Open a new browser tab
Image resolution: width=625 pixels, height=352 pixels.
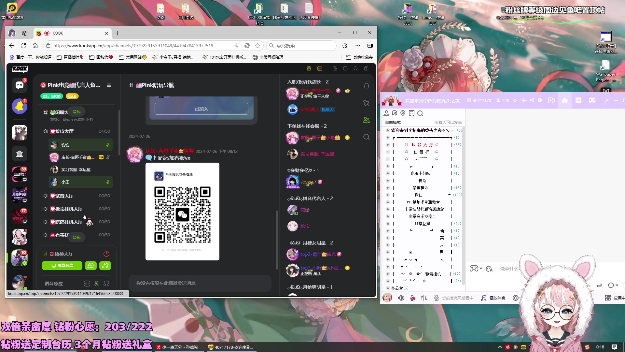118,33
